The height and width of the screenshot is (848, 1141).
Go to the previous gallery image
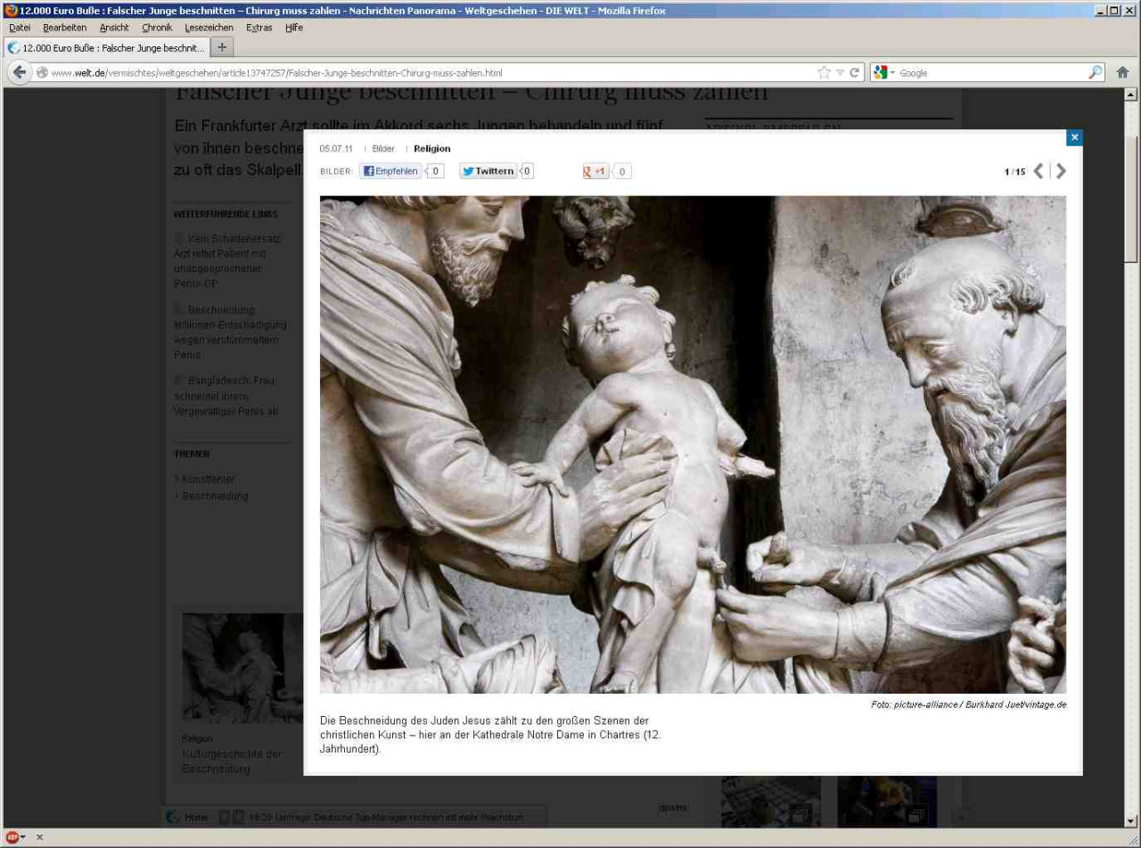[1038, 171]
